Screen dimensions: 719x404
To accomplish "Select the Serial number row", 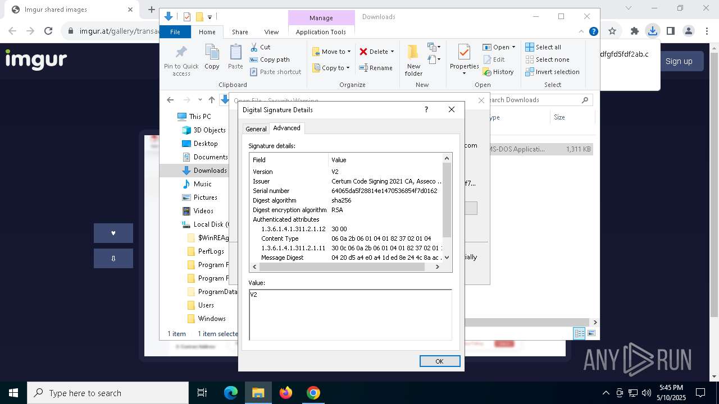I will (x=347, y=191).
